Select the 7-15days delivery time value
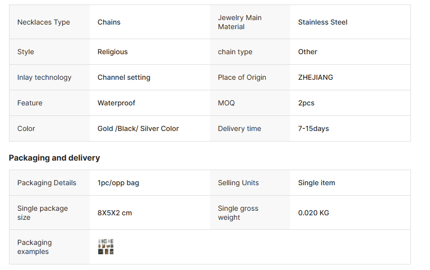 pyautogui.click(x=313, y=128)
